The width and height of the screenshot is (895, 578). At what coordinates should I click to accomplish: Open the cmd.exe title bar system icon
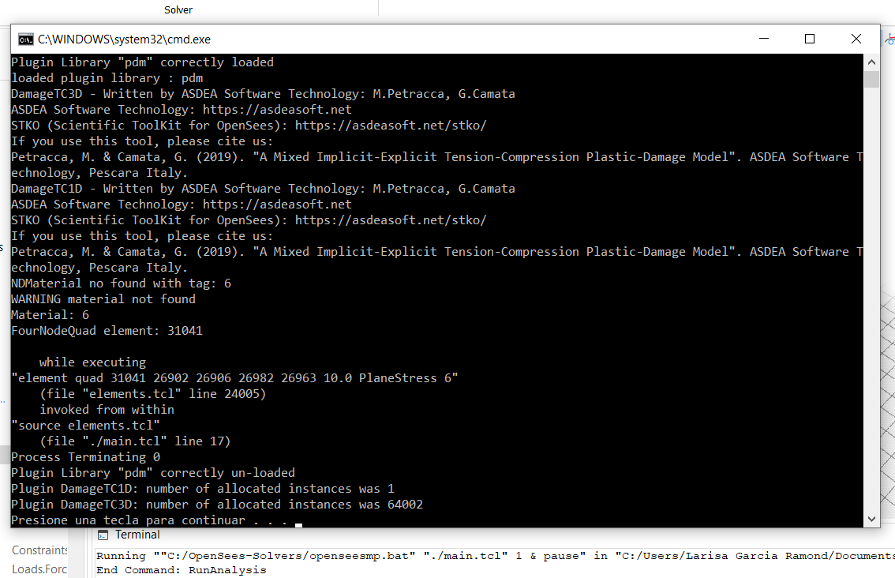(x=26, y=39)
